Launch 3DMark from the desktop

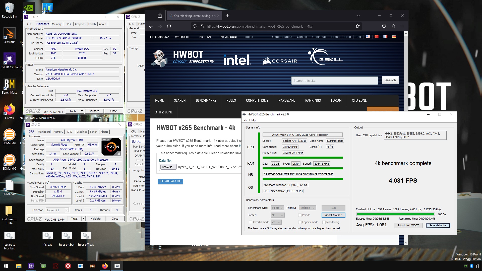(x=9, y=35)
